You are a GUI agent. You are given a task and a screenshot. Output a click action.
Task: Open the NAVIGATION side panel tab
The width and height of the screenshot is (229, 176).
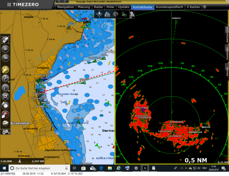(x=227, y=35)
